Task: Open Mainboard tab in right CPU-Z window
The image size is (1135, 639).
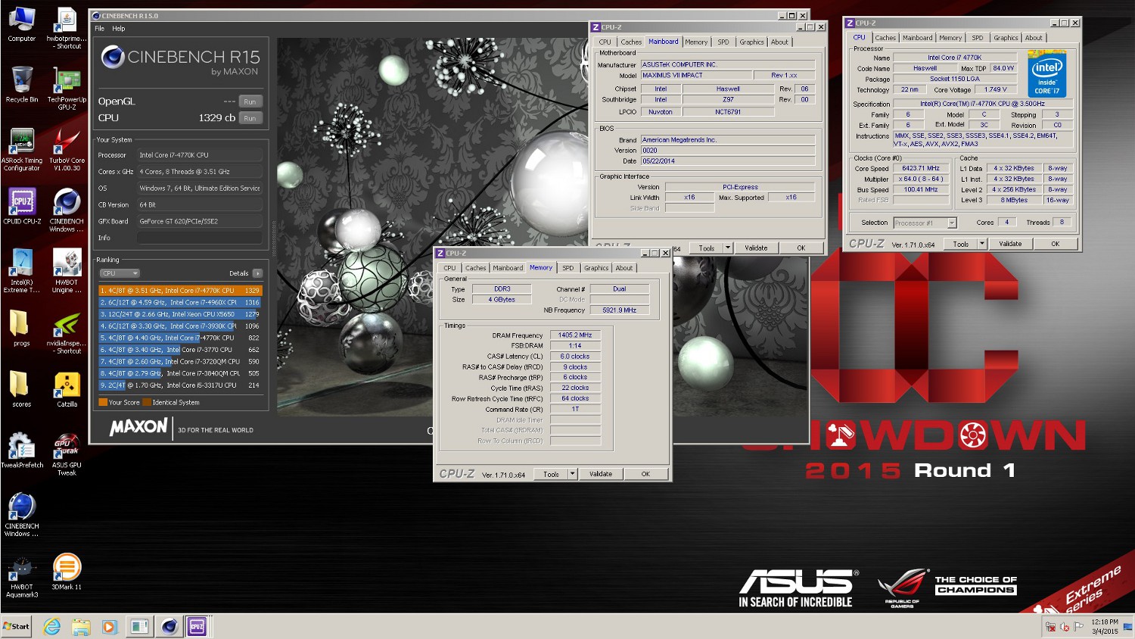Action: click(x=917, y=38)
